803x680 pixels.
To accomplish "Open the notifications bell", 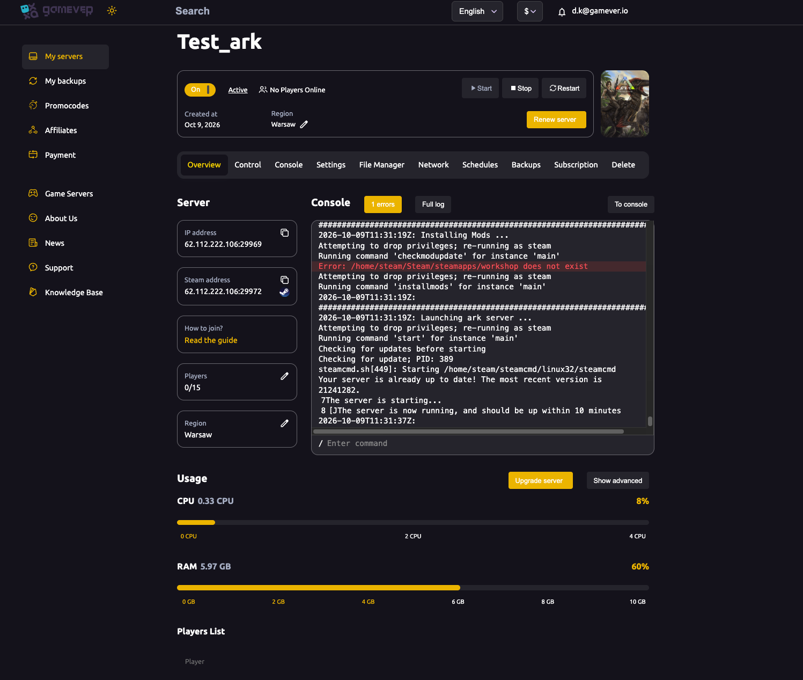I will (x=562, y=12).
